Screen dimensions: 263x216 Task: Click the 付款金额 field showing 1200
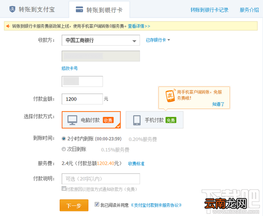coord(82,99)
